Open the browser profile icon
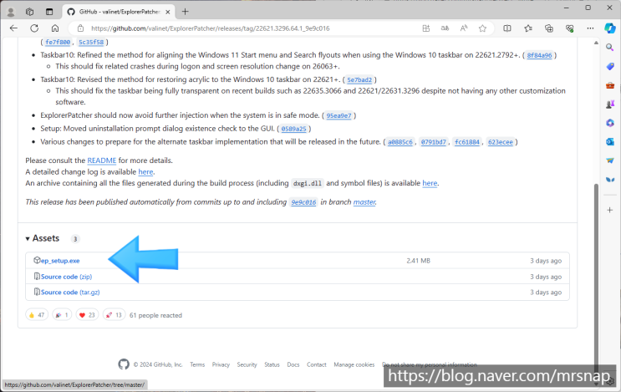The image size is (621, 392). tap(11, 12)
